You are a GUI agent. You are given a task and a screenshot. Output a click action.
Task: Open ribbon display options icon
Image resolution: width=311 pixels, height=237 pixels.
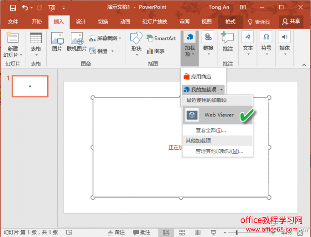pyautogui.click(x=242, y=7)
